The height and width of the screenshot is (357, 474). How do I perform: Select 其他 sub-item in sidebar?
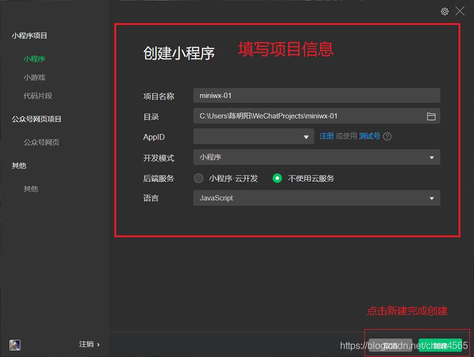(x=31, y=189)
